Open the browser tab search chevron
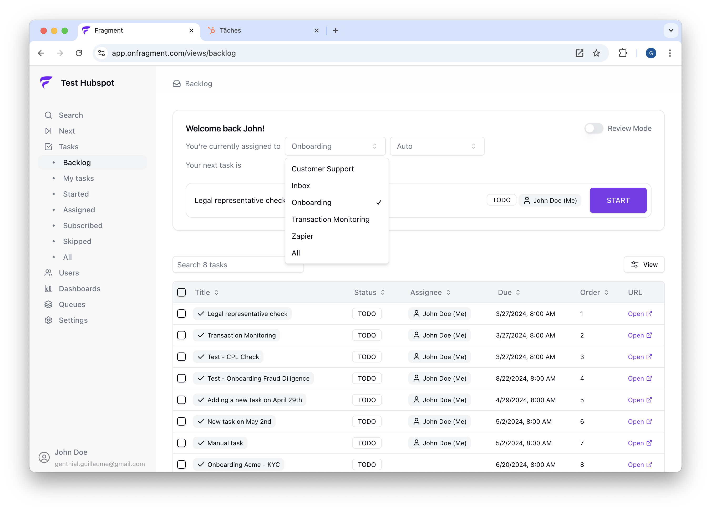Image resolution: width=711 pixels, height=511 pixels. pyautogui.click(x=671, y=30)
